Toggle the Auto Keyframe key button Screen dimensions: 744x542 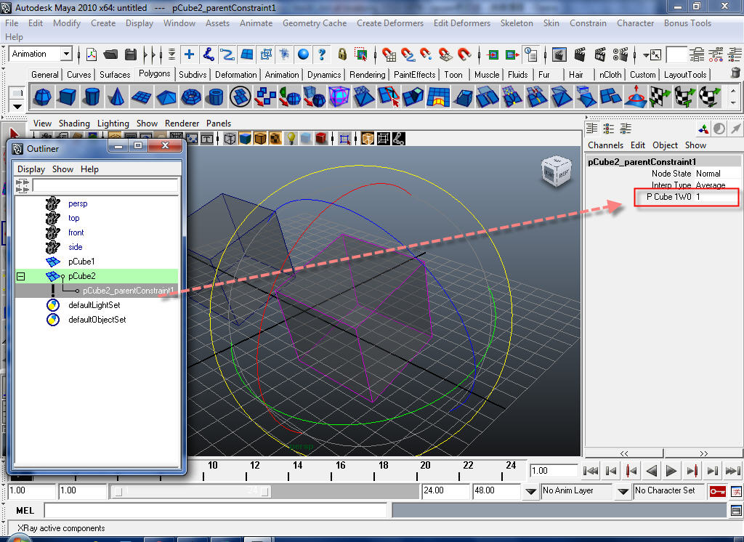coord(717,491)
